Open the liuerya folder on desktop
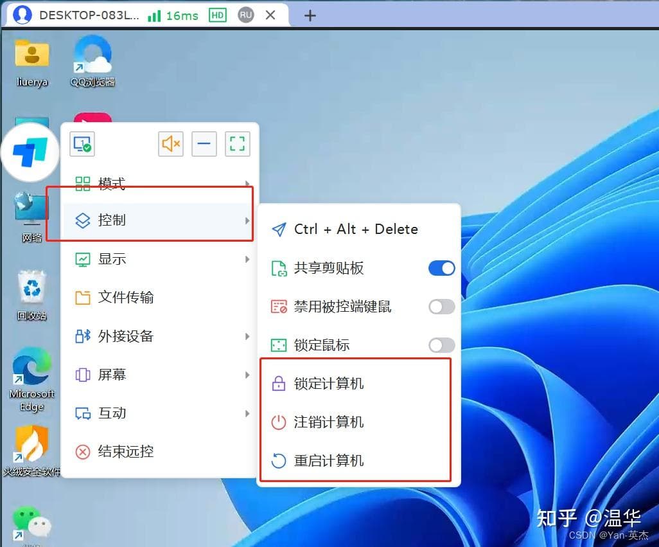This screenshot has height=547, width=659. (32, 62)
